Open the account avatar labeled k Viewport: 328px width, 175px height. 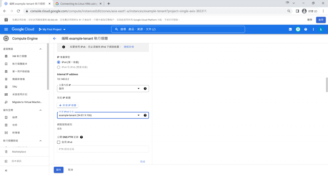[x=321, y=29]
